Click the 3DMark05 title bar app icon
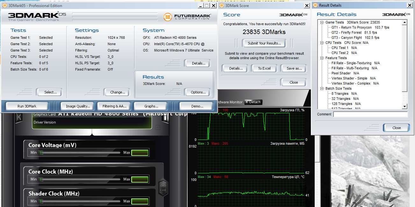415x207 pixels. [x=4, y=5]
